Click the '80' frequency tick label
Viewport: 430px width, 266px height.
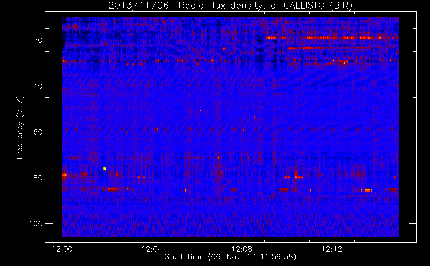point(38,178)
